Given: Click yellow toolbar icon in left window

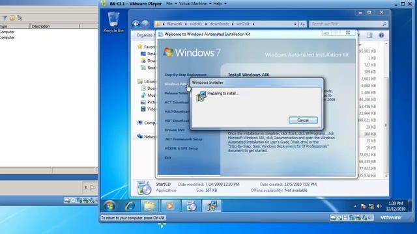Looking at the screenshot, I should [12, 18].
